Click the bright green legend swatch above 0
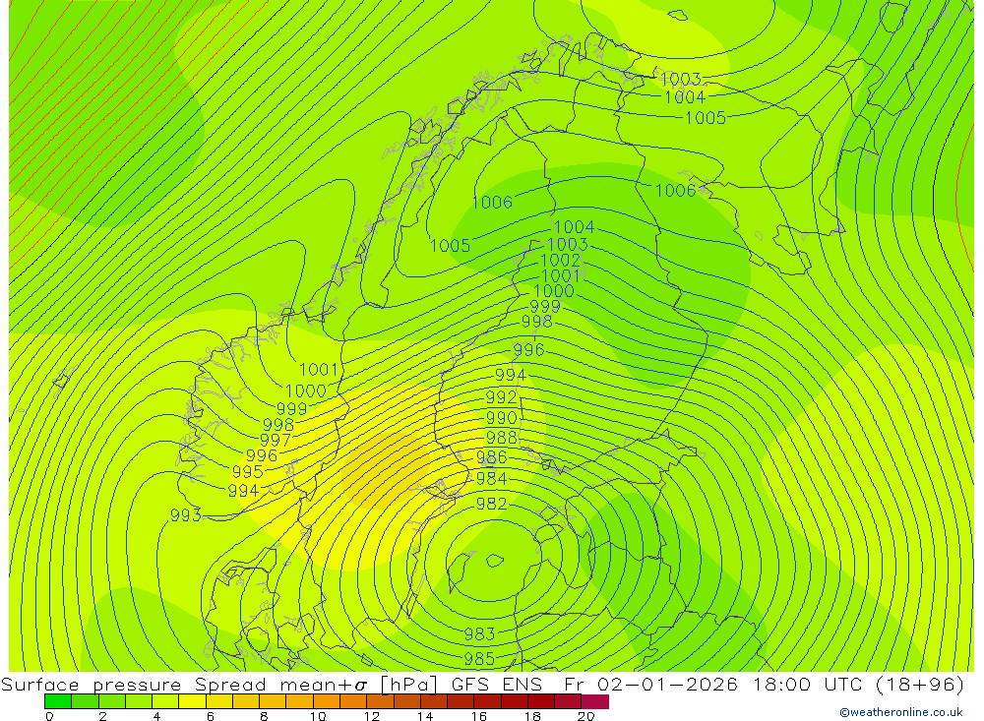 pos(58,701)
